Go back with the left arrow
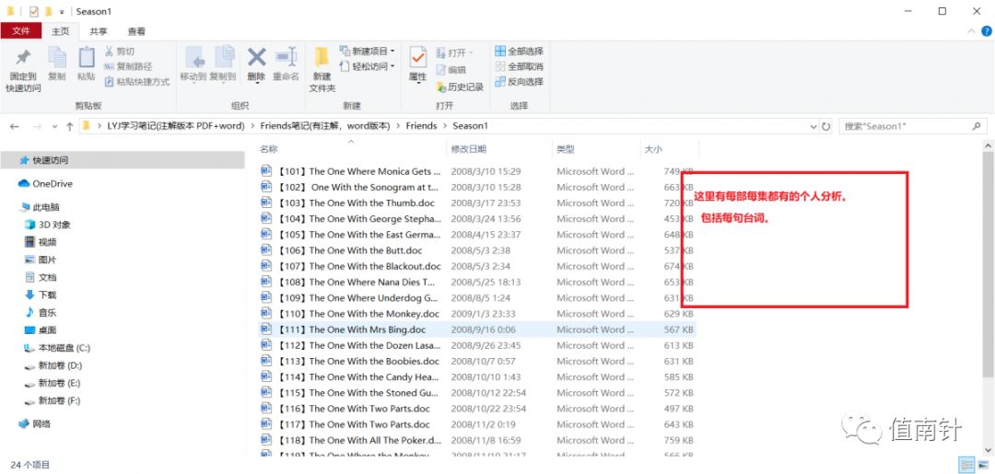Viewport: 995px width, 474px height. point(15,126)
